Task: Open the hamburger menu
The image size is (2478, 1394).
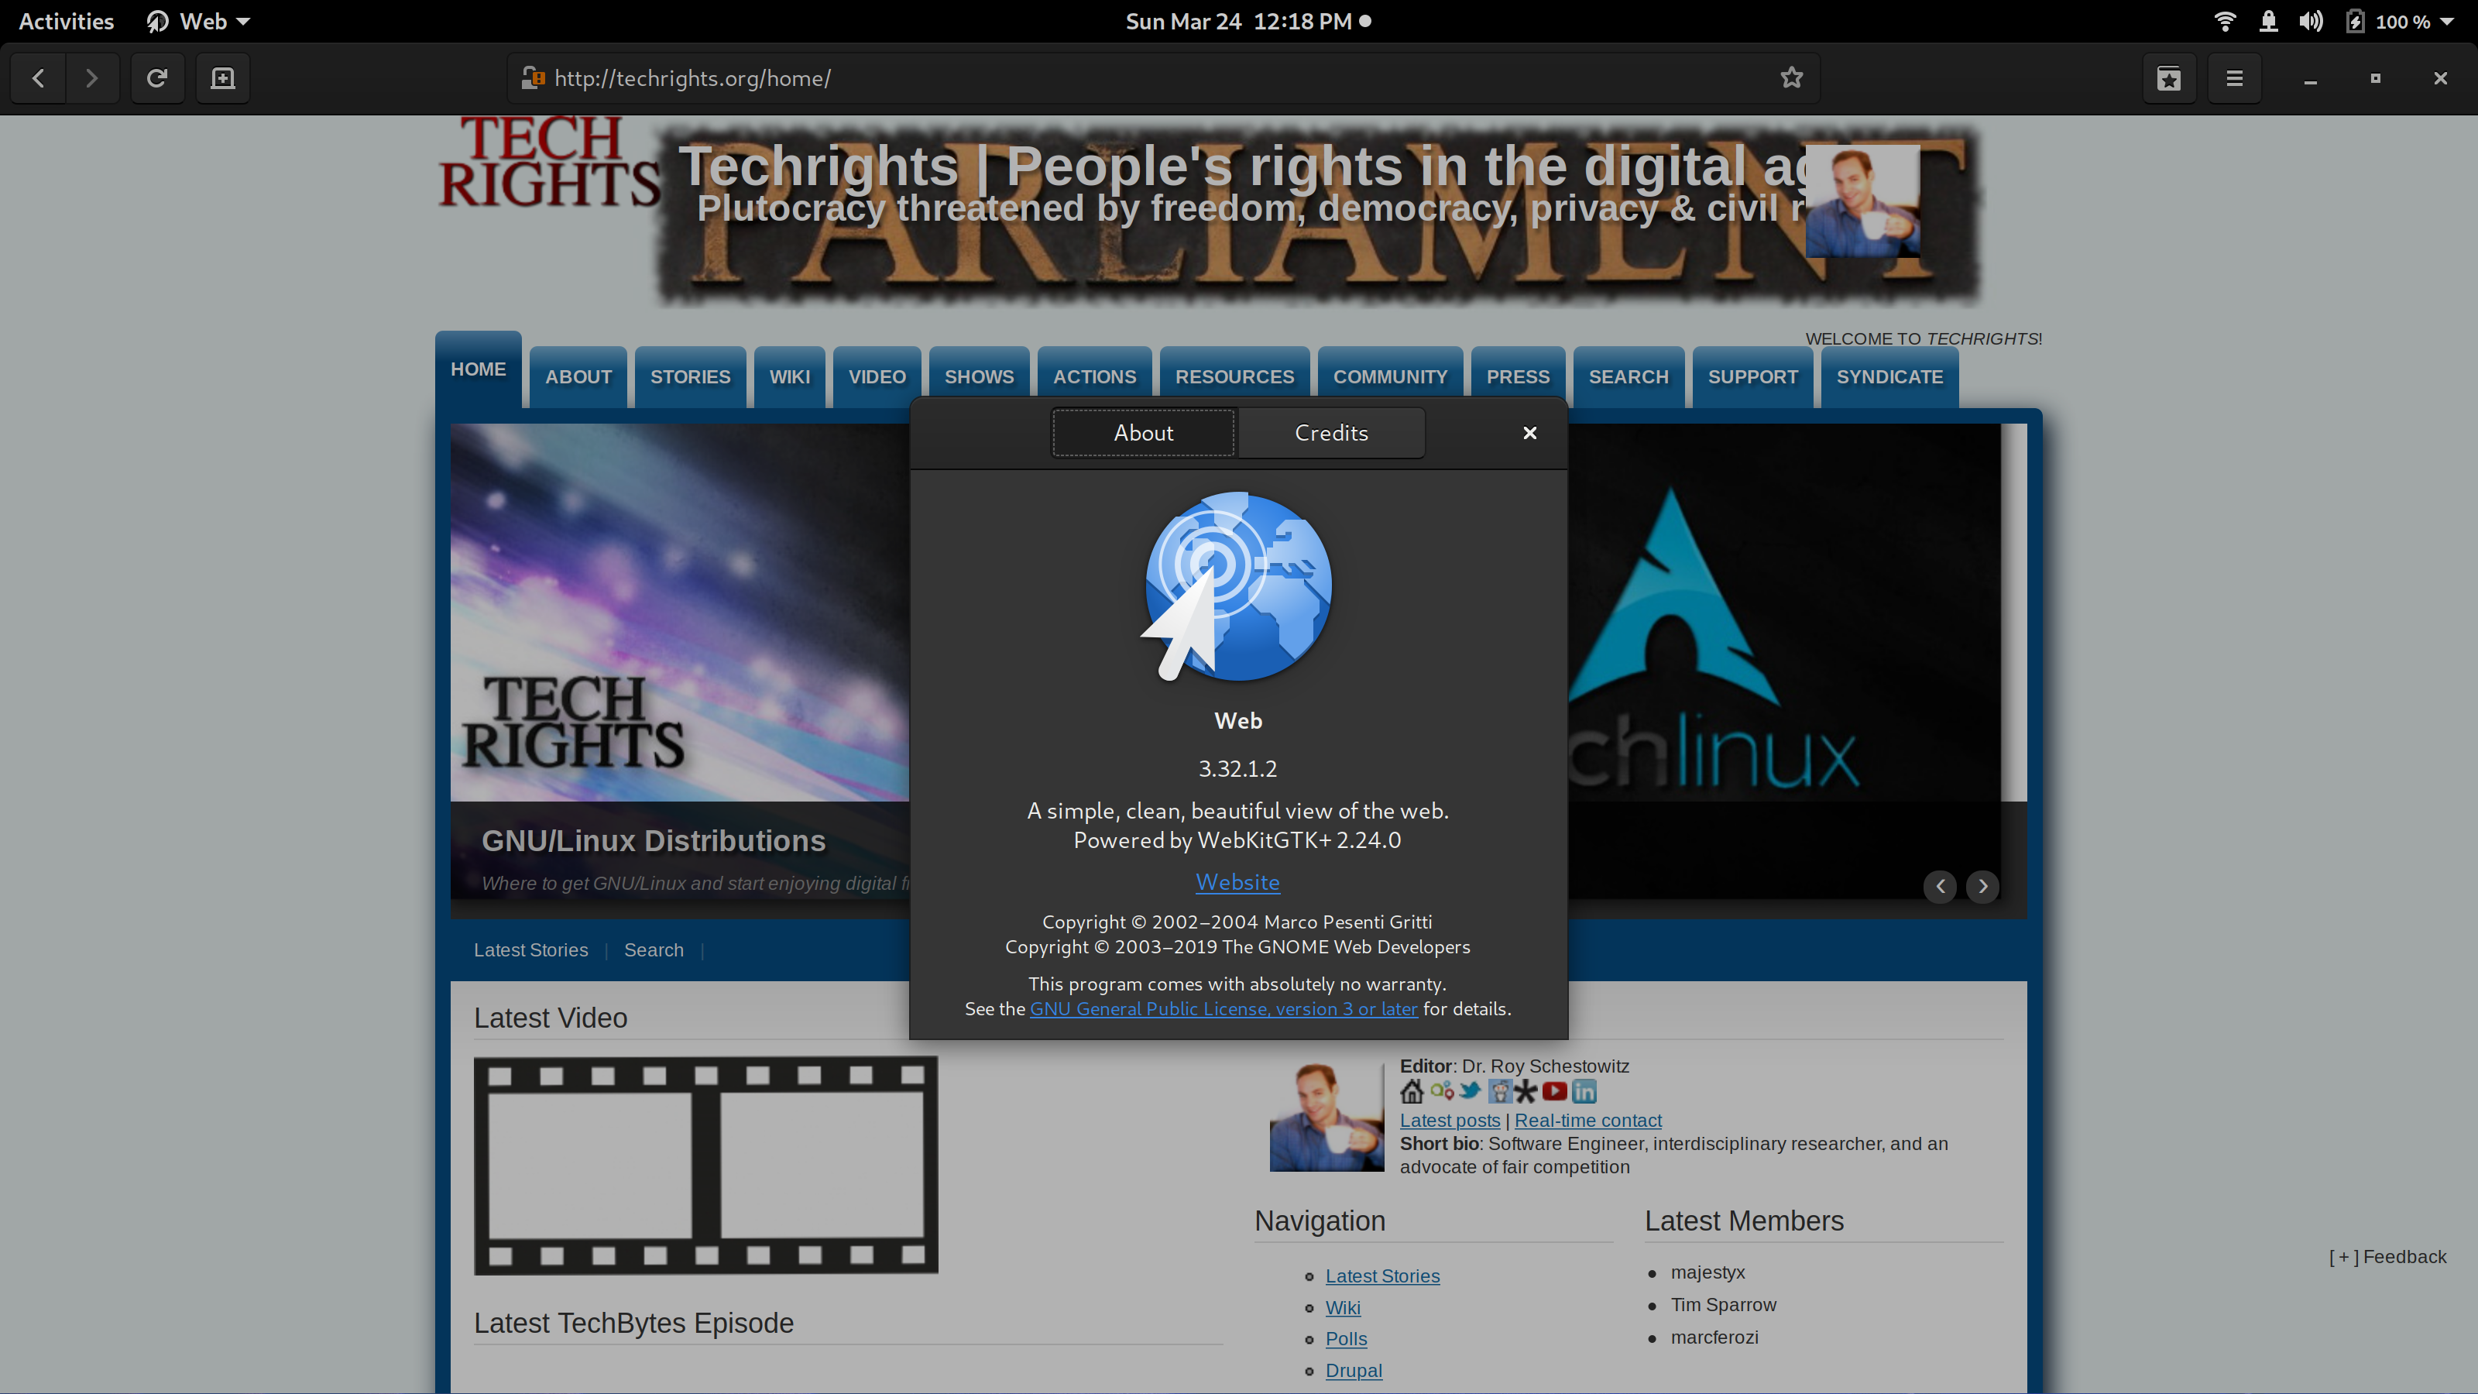Action: tap(2233, 78)
